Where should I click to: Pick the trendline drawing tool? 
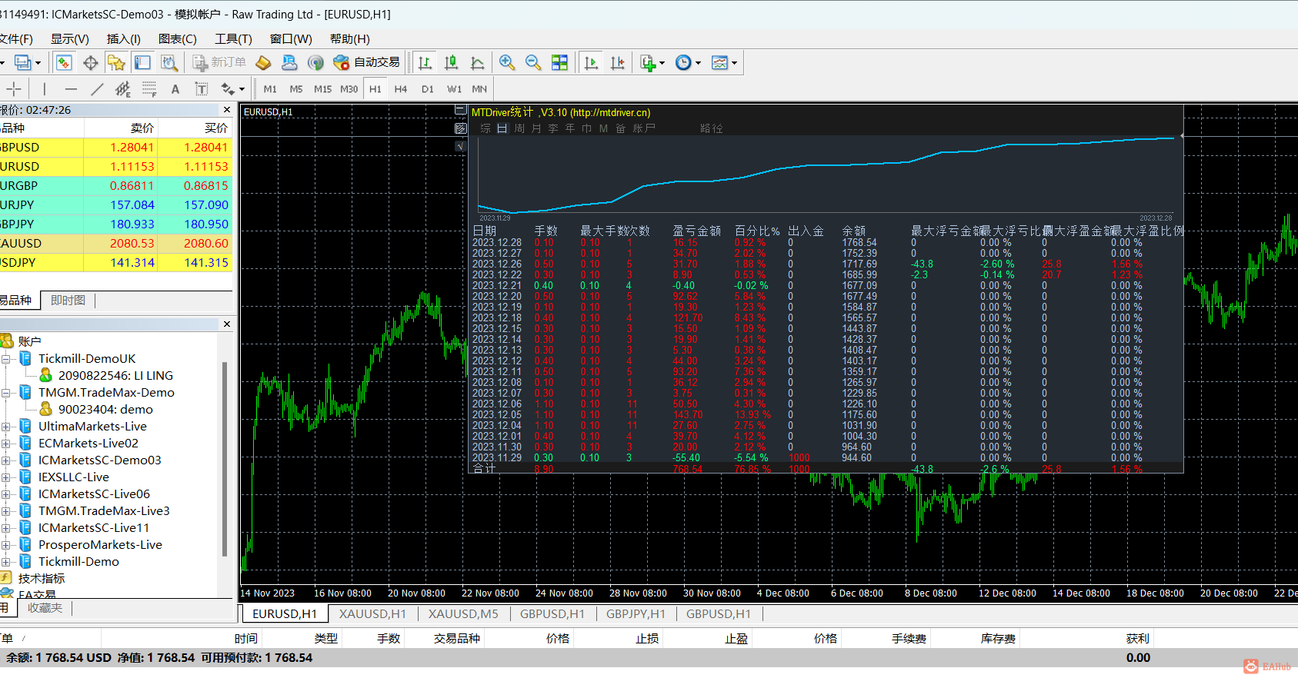(x=97, y=89)
